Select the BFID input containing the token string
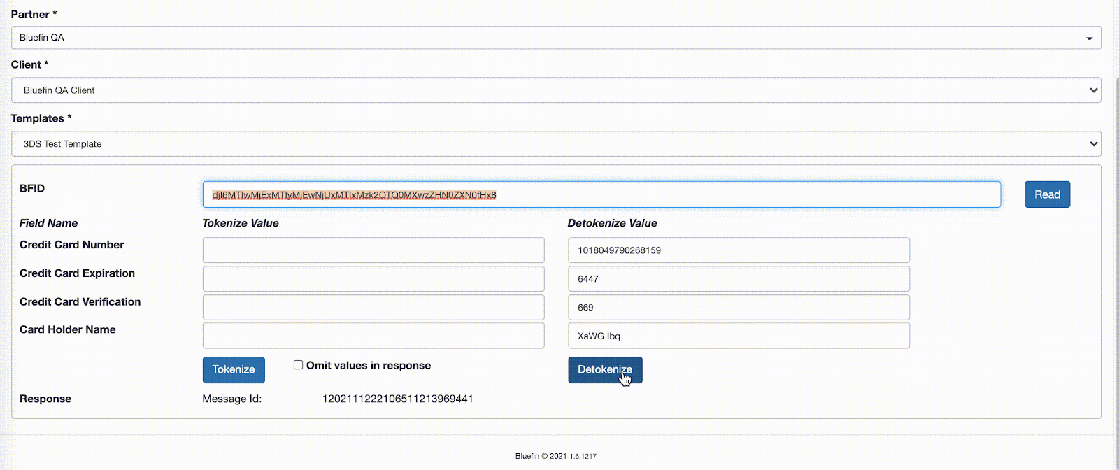The image size is (1119, 470). (600, 194)
